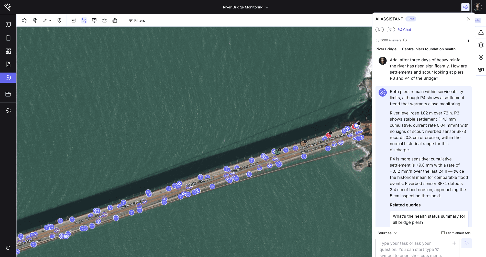Expand the Sources dropdown

click(387, 233)
